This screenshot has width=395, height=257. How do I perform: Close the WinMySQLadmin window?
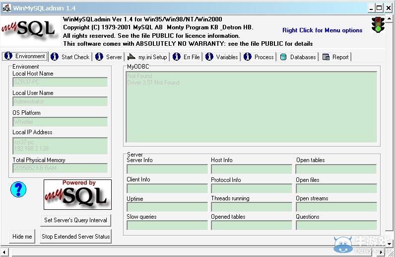tap(389, 8)
